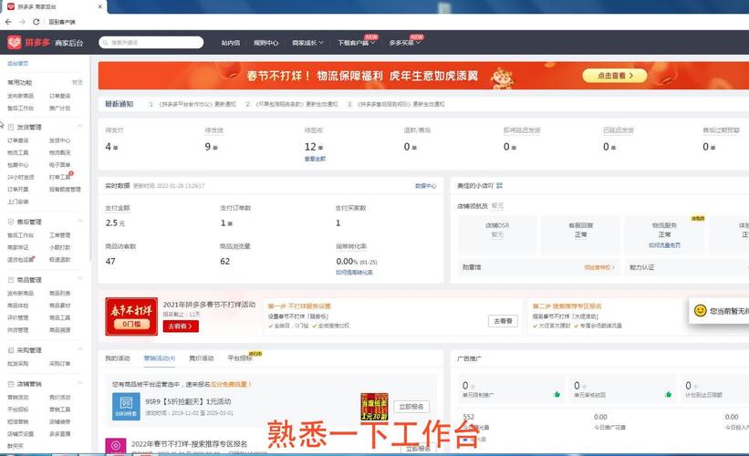The width and height of the screenshot is (749, 456).
Task: Go back with the browser back arrow
Action: [8, 22]
